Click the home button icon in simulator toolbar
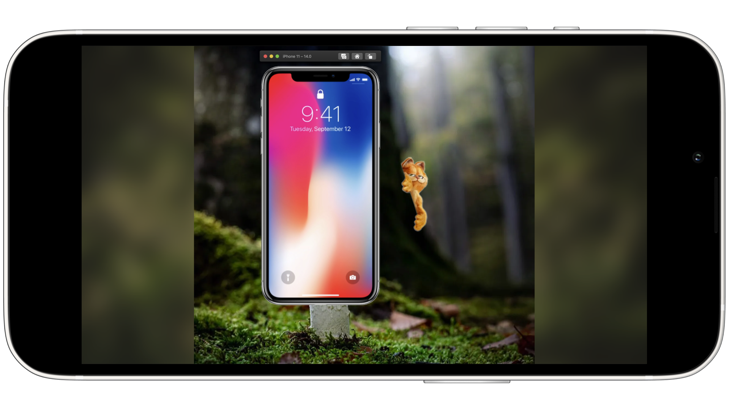 358,56
